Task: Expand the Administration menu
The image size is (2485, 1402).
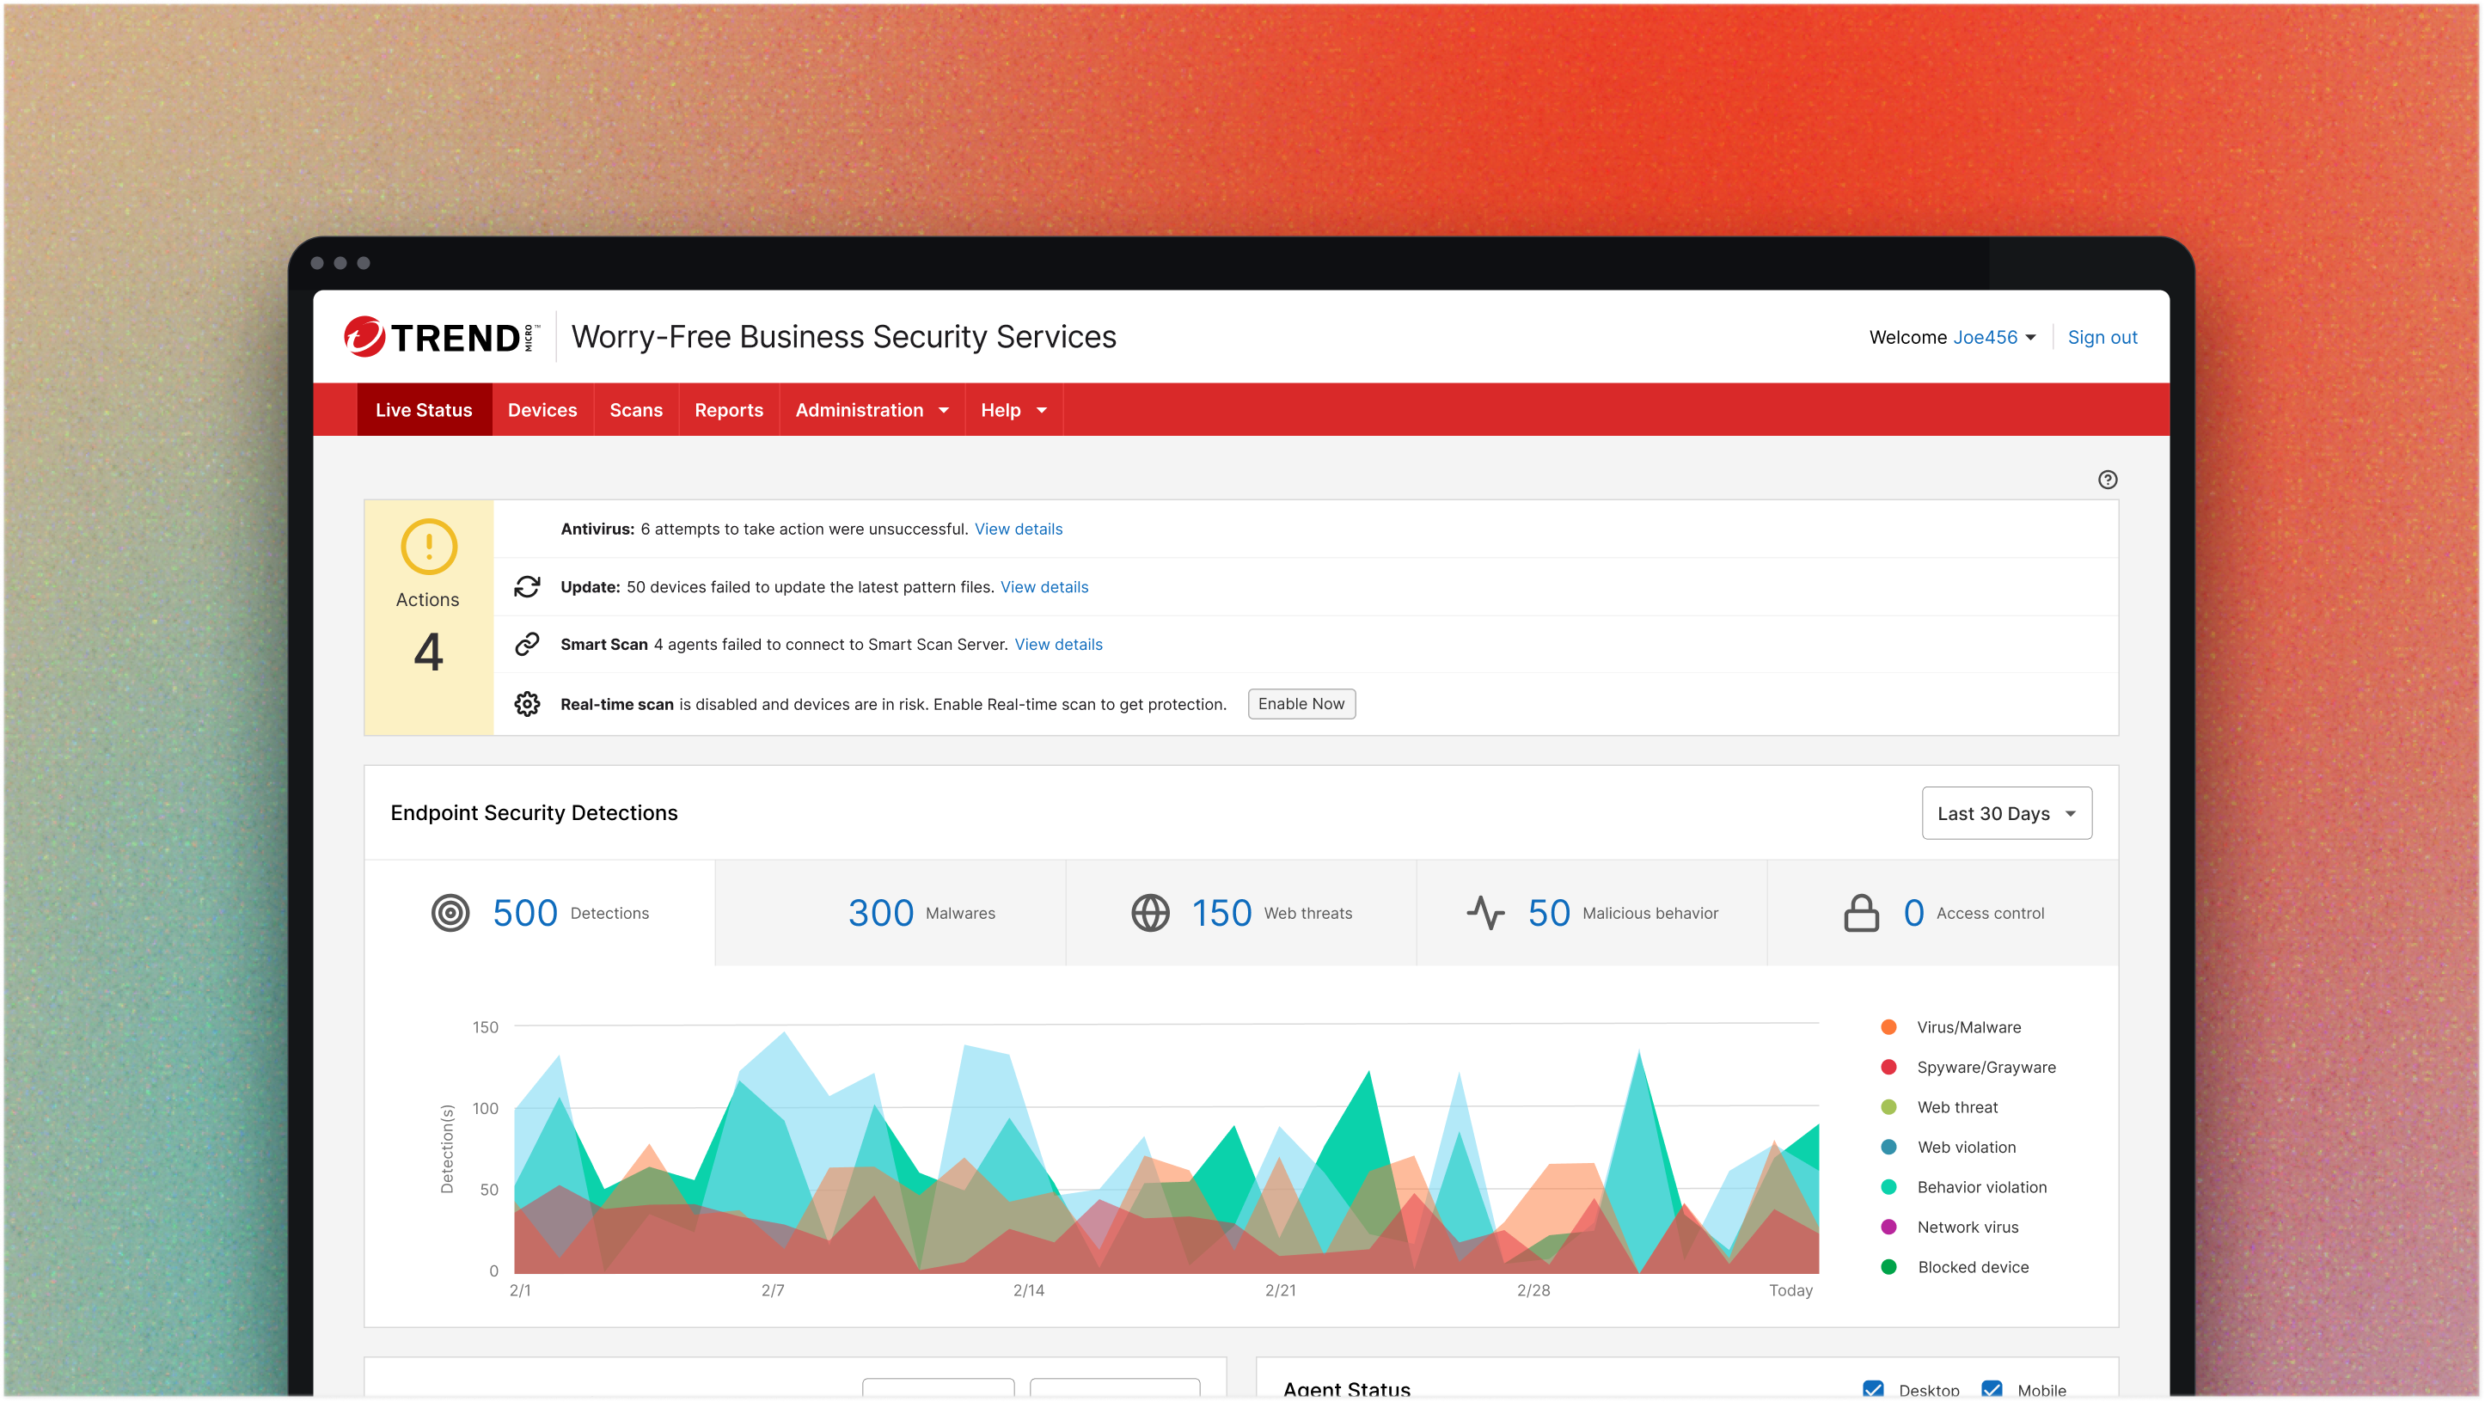Action: click(872, 410)
